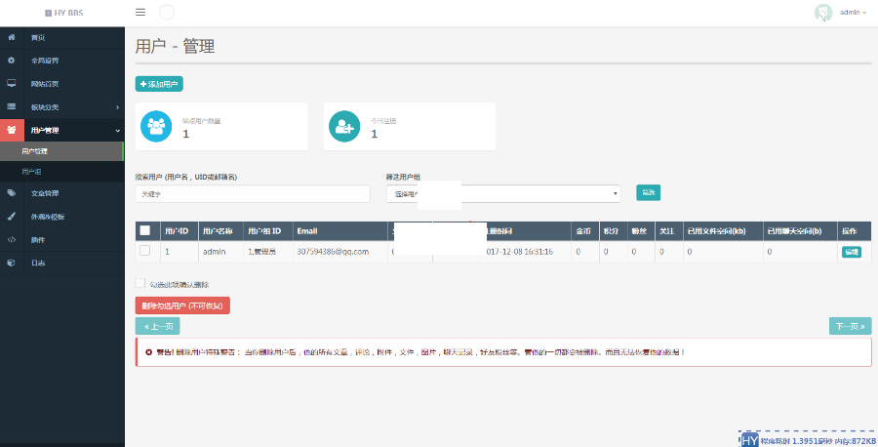Click the admin avatar at top right

(823, 13)
